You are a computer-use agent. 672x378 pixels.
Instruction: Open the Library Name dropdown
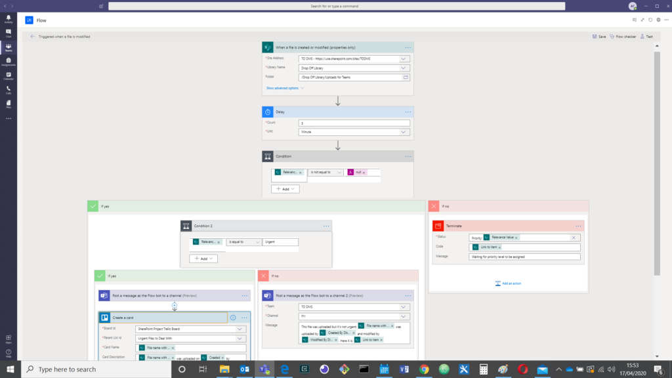pyautogui.click(x=405, y=68)
